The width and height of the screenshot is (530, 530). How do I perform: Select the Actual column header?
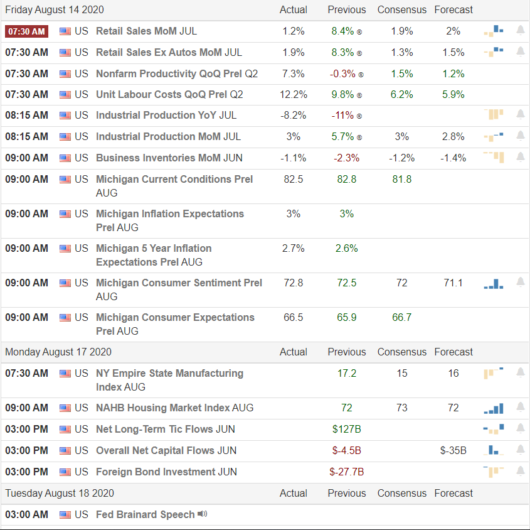click(x=293, y=9)
